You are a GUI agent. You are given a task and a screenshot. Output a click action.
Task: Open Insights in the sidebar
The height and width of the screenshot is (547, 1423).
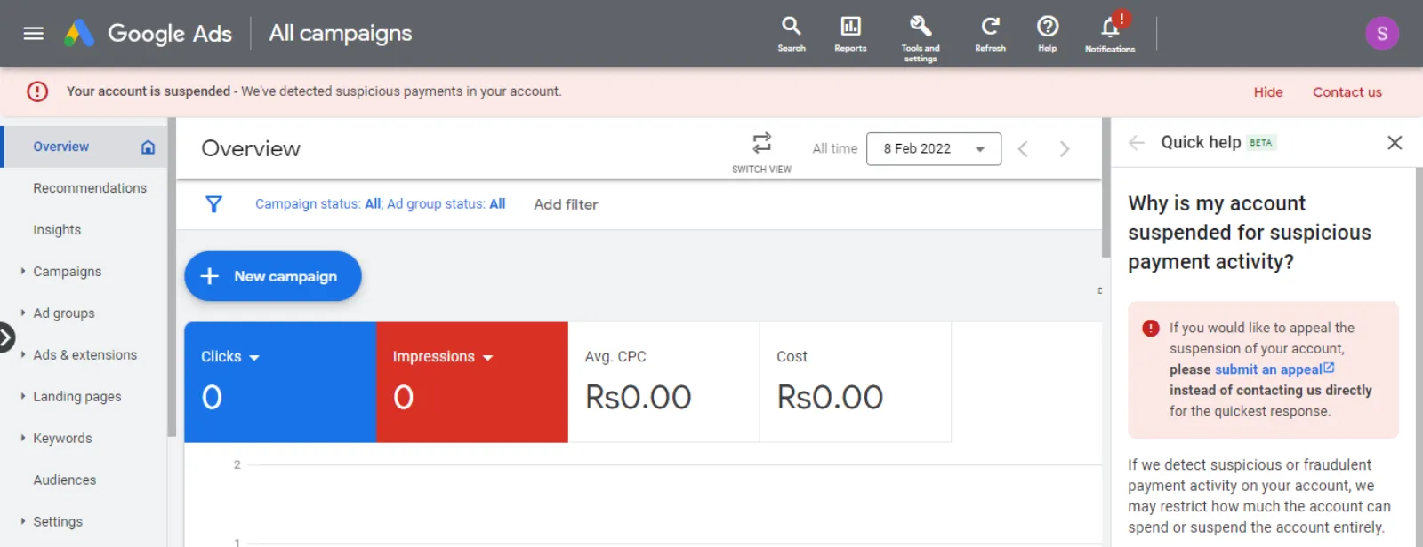pyautogui.click(x=57, y=230)
